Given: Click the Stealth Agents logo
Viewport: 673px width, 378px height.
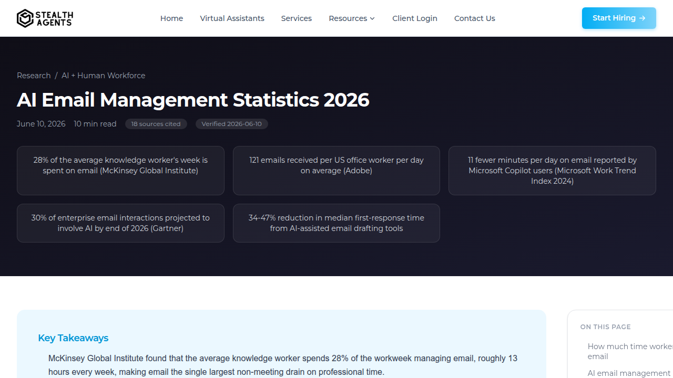Looking at the screenshot, I should pyautogui.click(x=45, y=18).
